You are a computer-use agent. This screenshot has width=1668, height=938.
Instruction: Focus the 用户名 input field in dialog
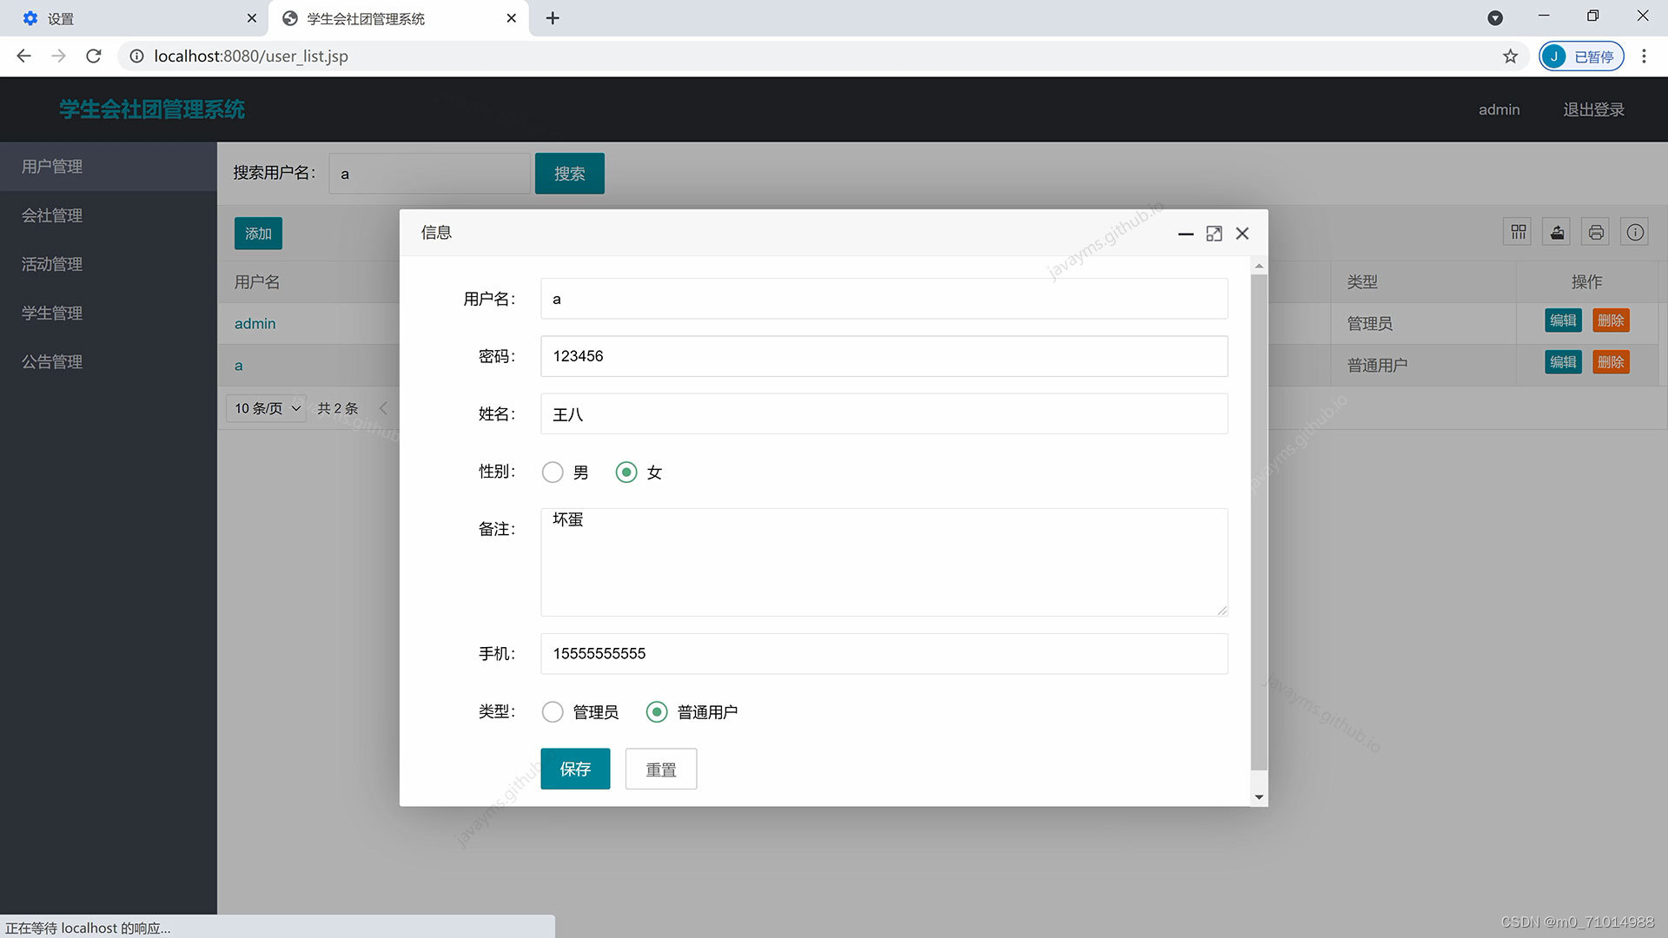[x=884, y=299]
